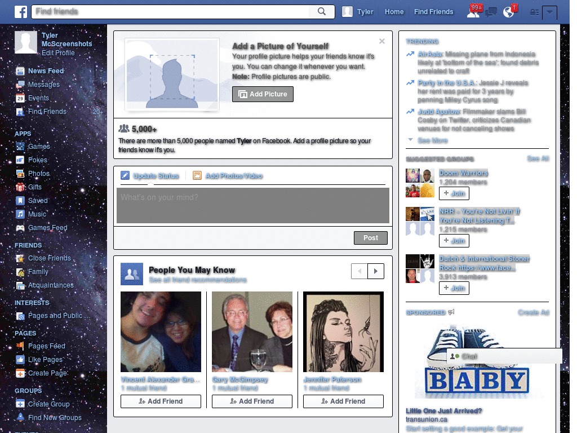Screen dimensions: 577x433
Task: Add Jennifer Paterson as friend
Action: (343, 401)
